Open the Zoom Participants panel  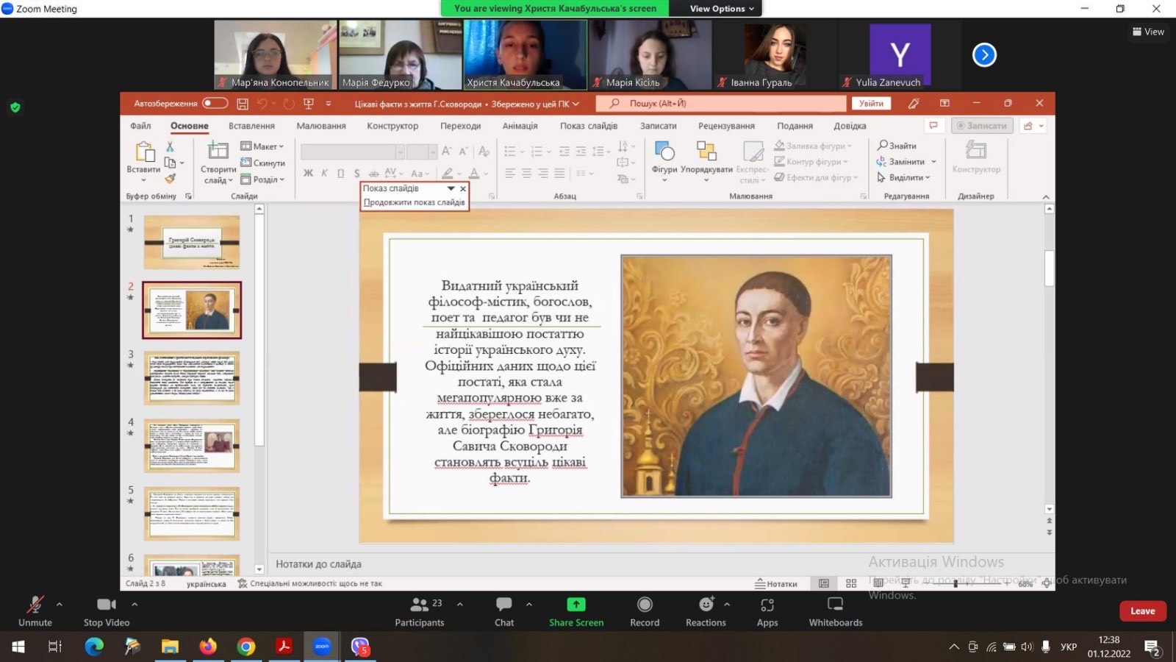click(420, 611)
